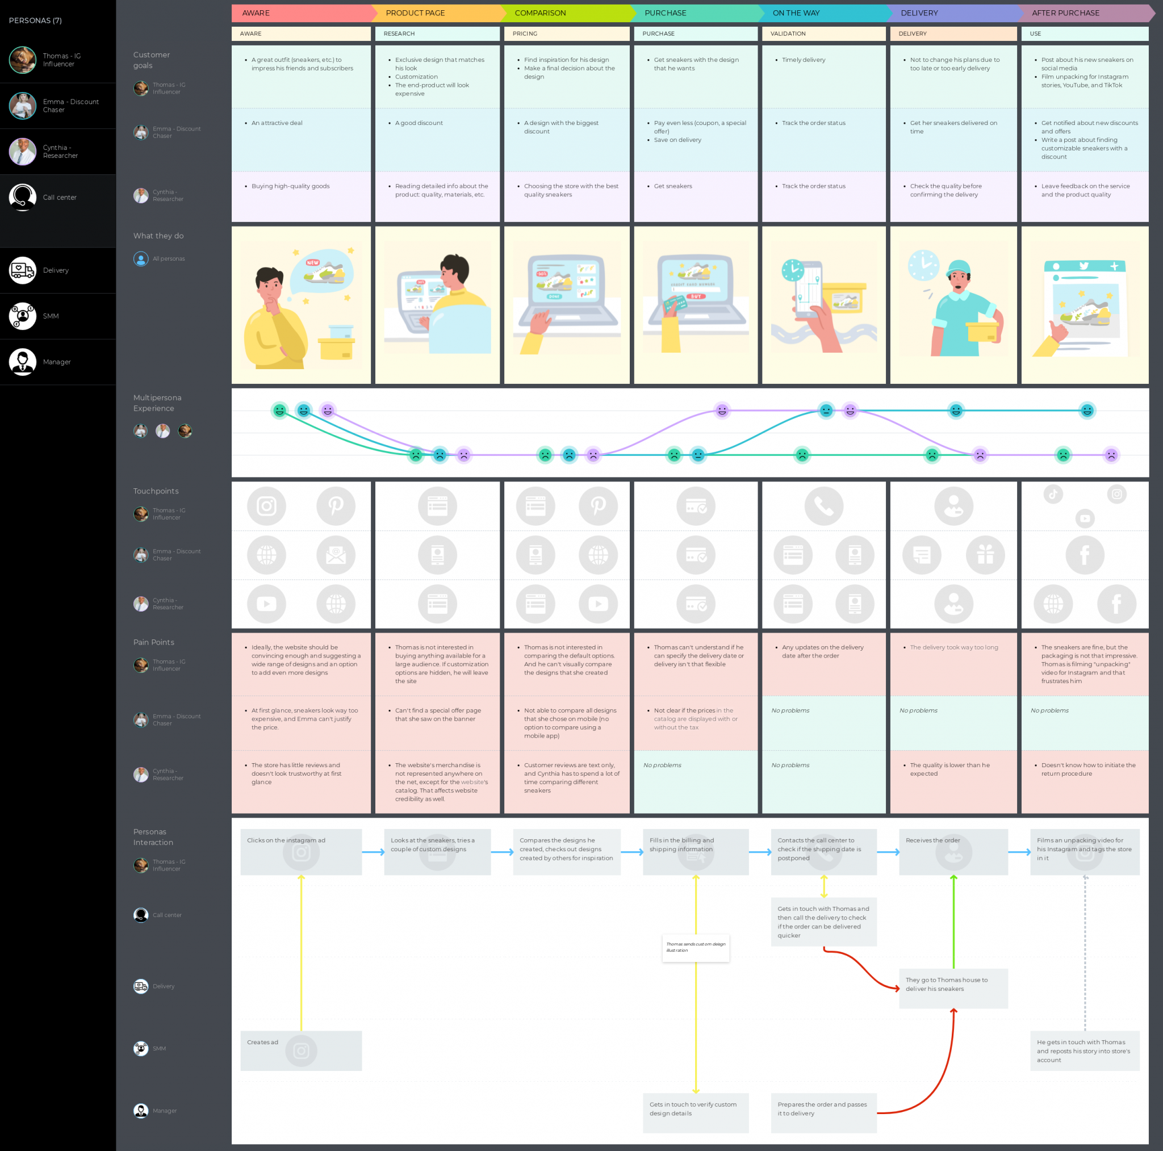Open the phone touchpoint in the On The Way column
The image size is (1163, 1151).
(825, 507)
